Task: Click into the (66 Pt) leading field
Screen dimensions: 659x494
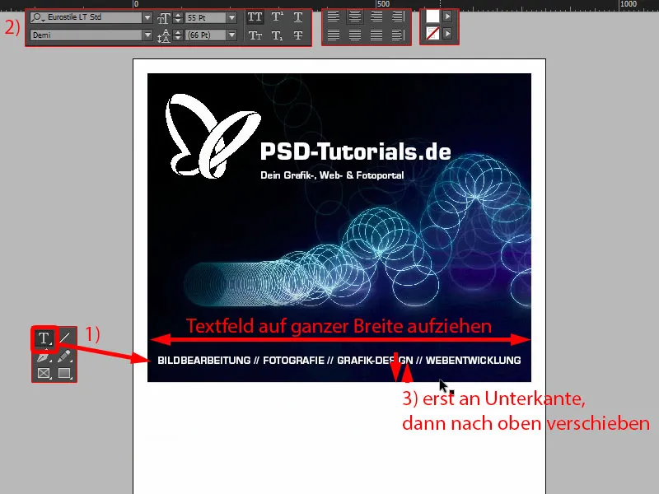Action: 206,35
